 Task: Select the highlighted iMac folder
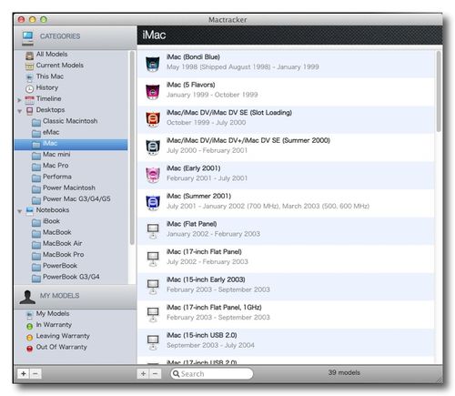tap(71, 144)
